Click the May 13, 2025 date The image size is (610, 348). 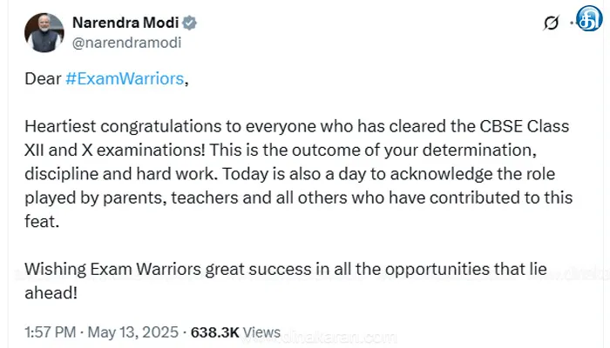coord(132,332)
